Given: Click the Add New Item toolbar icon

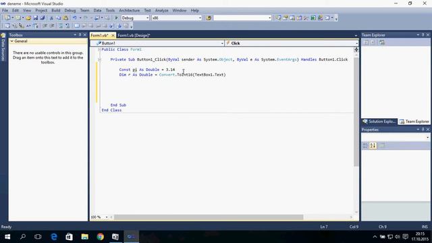Looking at the screenshot, I should [x=18, y=18].
